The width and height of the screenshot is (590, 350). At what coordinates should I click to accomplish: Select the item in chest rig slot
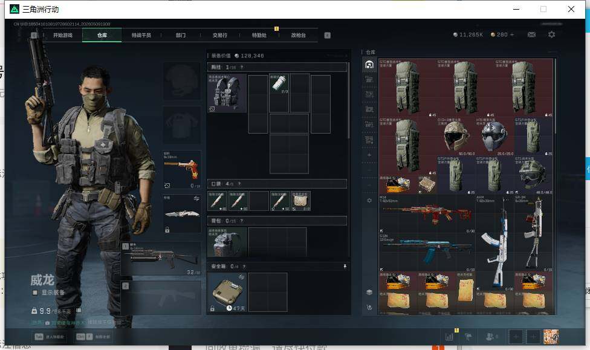pos(279,84)
